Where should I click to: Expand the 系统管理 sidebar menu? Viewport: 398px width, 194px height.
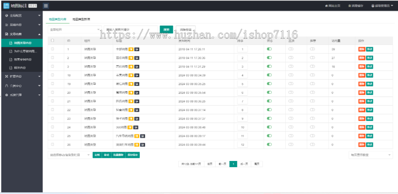tap(21, 95)
